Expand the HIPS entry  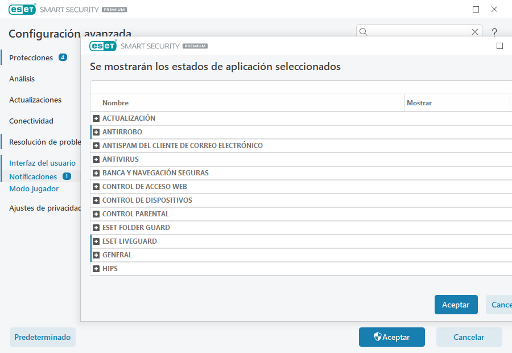[x=96, y=268]
